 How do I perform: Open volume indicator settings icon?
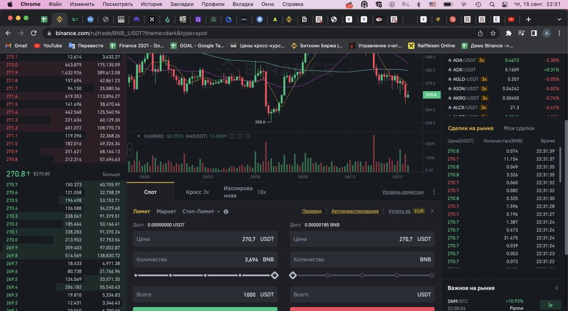tap(240, 136)
